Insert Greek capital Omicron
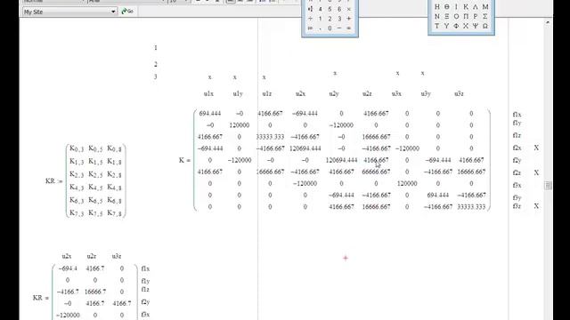Image resolution: width=570 pixels, height=320 pixels. (456, 16)
